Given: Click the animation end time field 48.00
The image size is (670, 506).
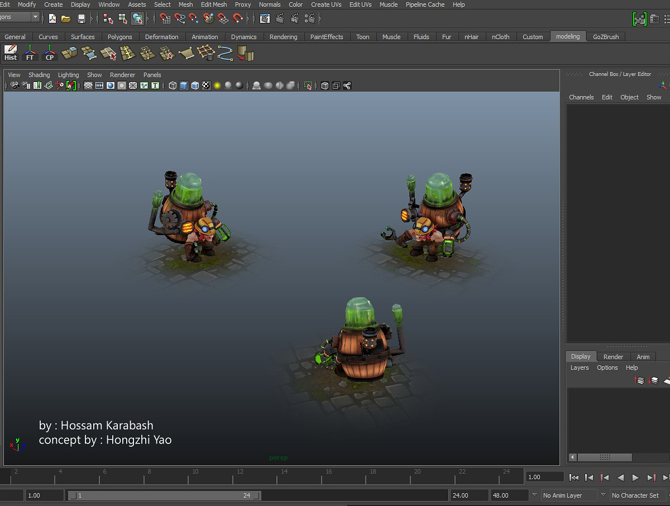Looking at the screenshot, I should coord(509,495).
